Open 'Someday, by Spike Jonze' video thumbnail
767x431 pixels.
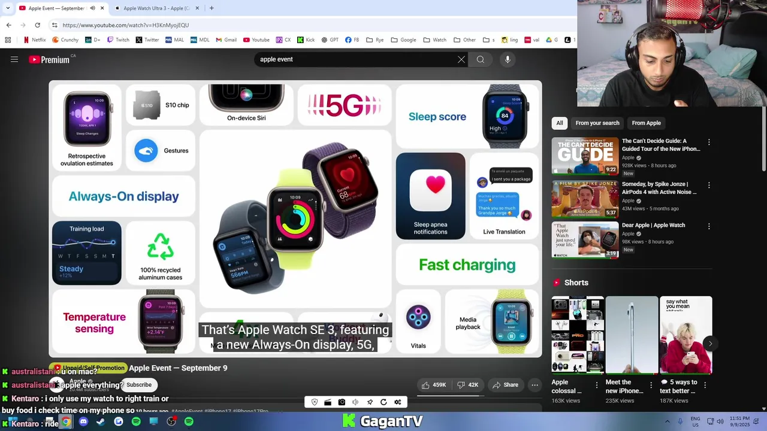point(585,199)
